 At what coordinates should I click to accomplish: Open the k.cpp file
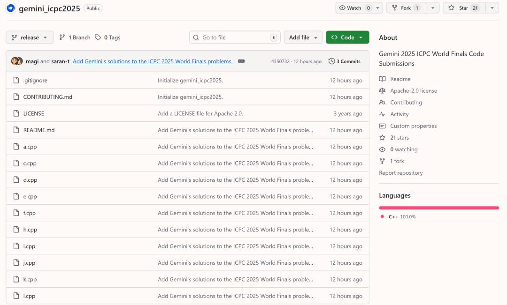pyautogui.click(x=30, y=280)
